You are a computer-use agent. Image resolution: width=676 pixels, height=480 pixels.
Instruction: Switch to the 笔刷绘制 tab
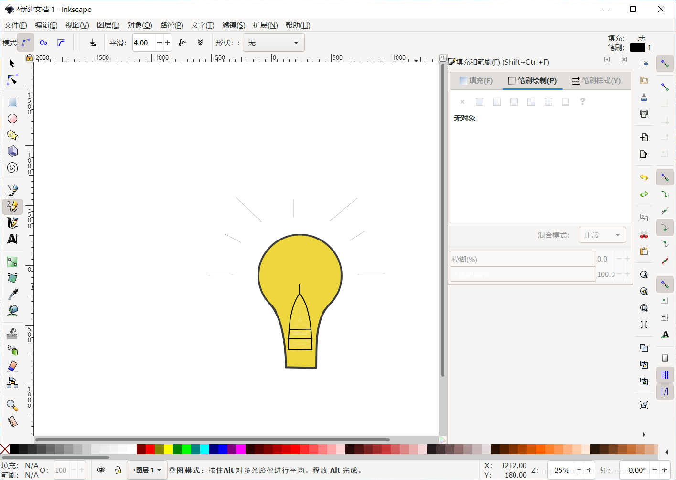532,81
